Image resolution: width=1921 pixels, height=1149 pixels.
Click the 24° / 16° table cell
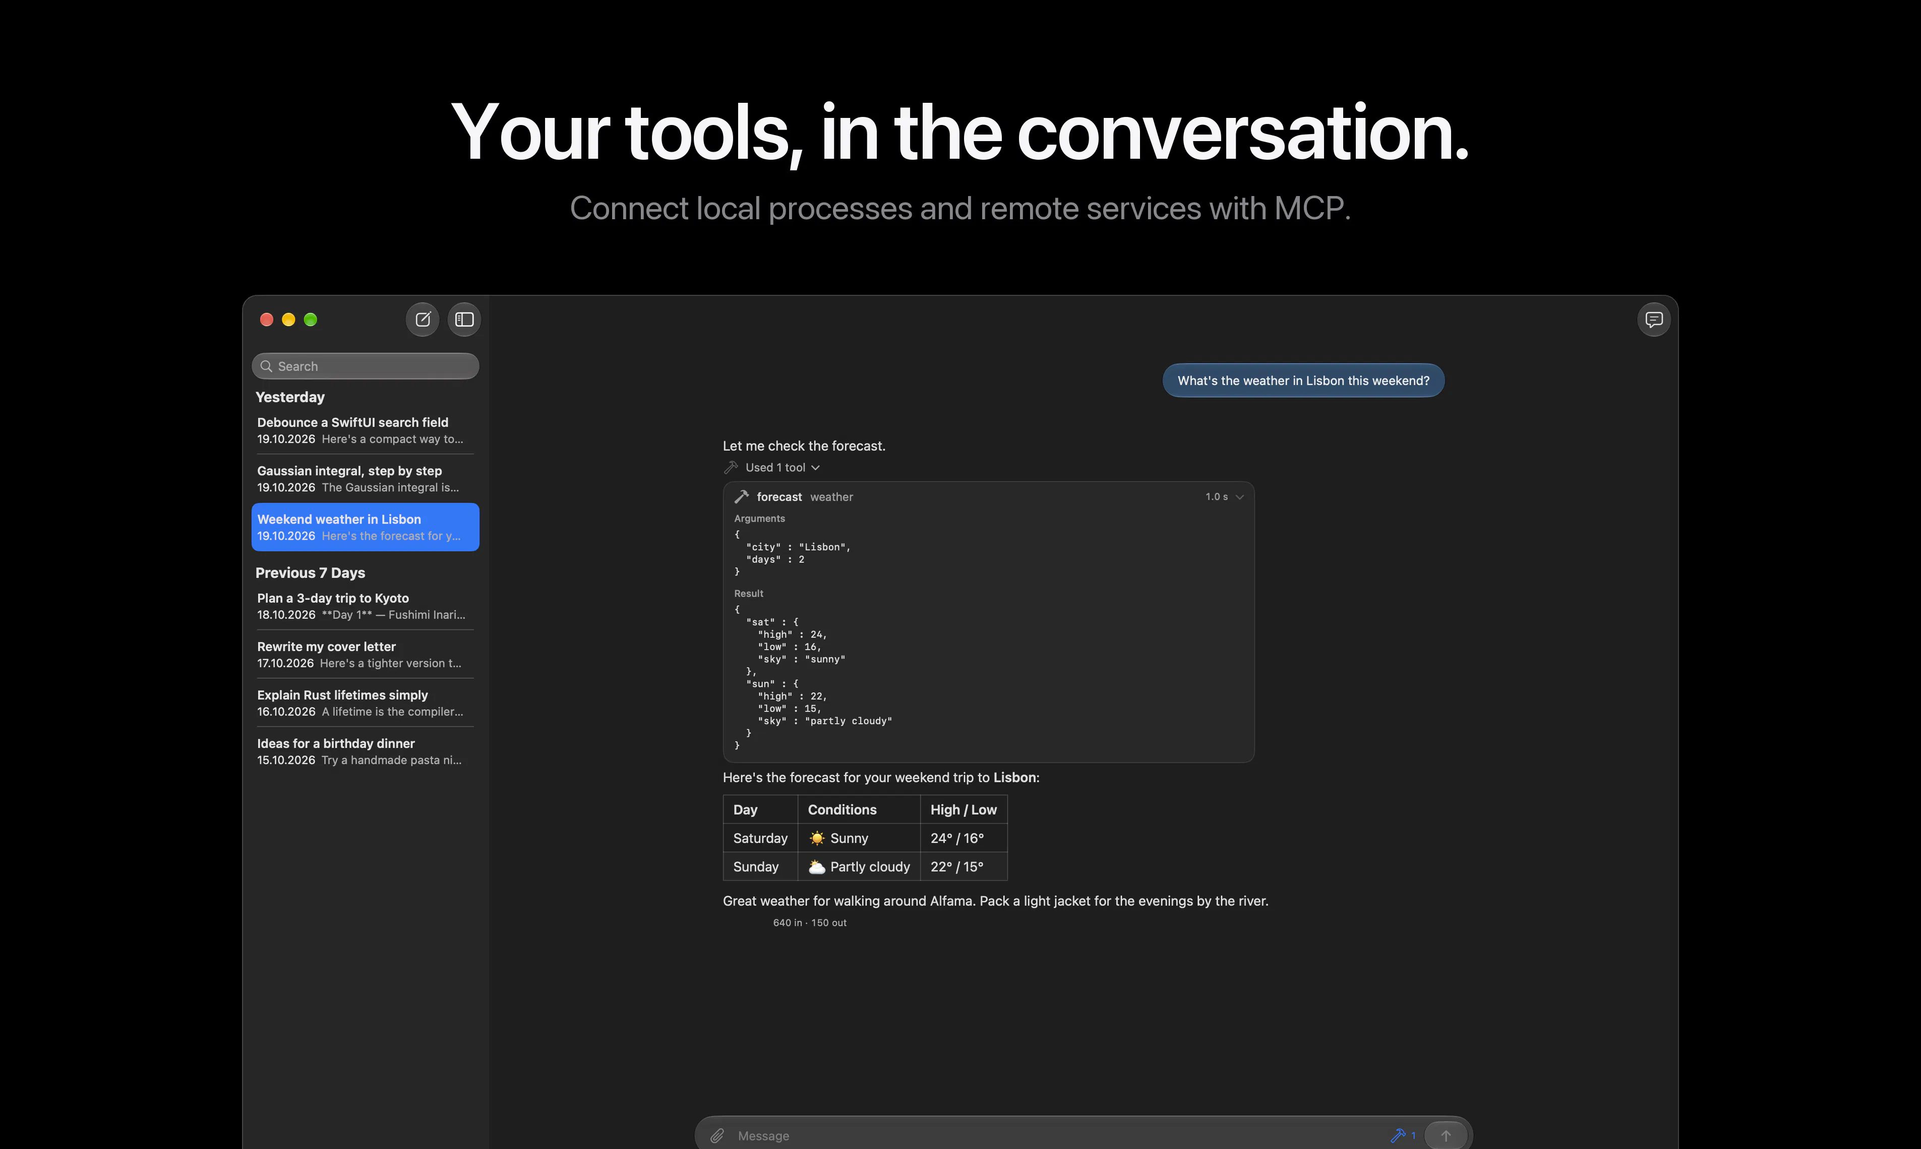[x=964, y=839]
